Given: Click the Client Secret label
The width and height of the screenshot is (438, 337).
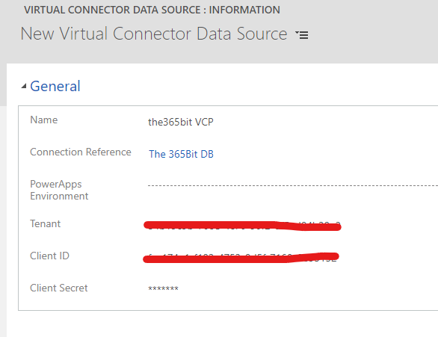Looking at the screenshot, I should coord(59,288).
